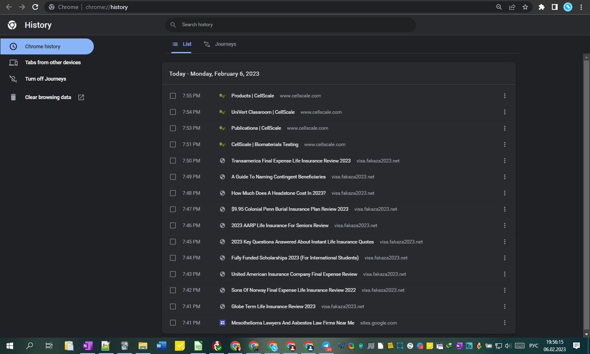Check the box for UniVert Classroom entry

pos(173,112)
